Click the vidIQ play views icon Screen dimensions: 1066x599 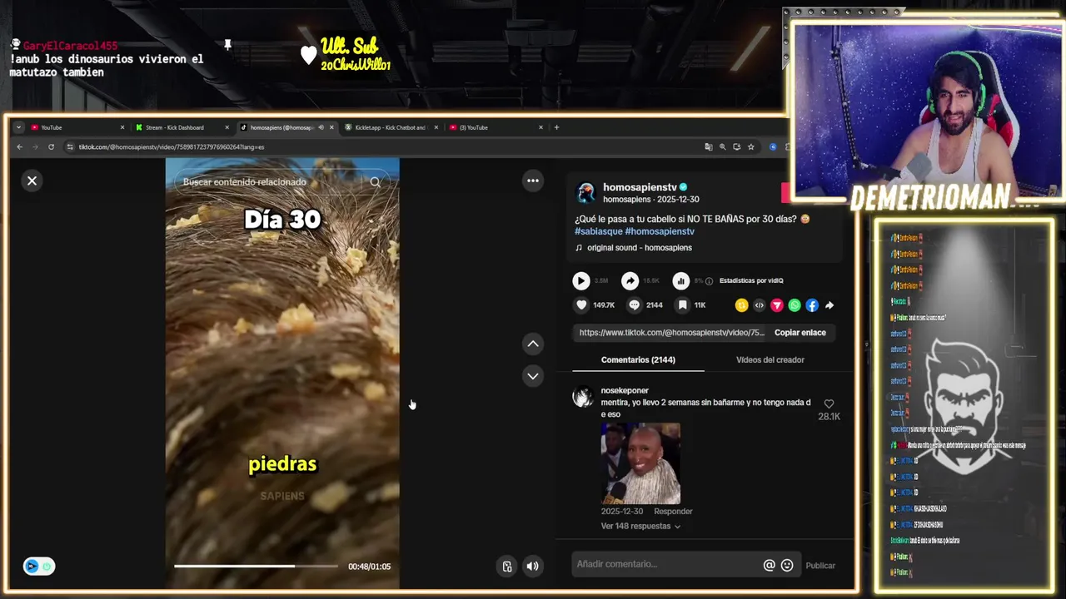(x=581, y=281)
